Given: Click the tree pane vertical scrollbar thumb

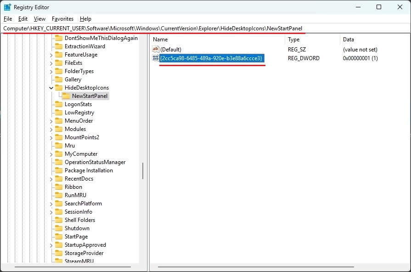Looking at the screenshot, I should tap(143, 171).
